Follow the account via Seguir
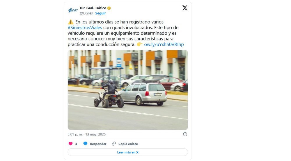 [101, 13]
